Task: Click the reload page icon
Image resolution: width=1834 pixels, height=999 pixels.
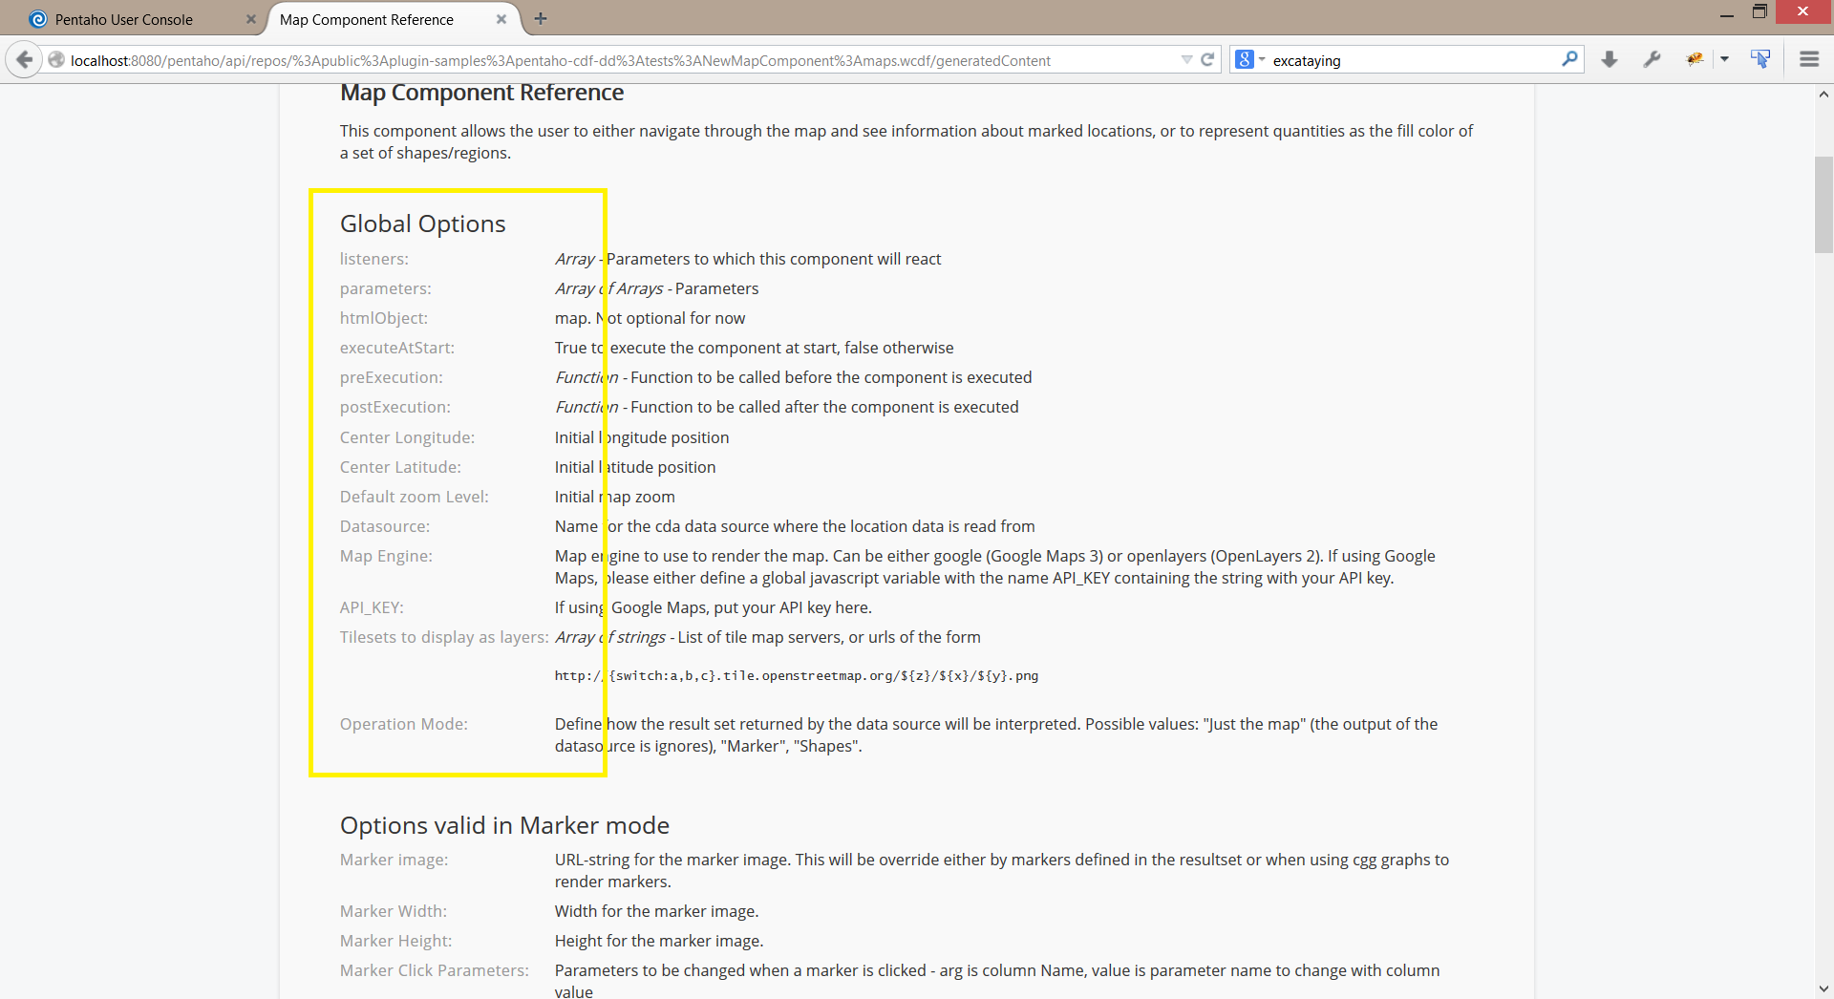Action: [1207, 59]
